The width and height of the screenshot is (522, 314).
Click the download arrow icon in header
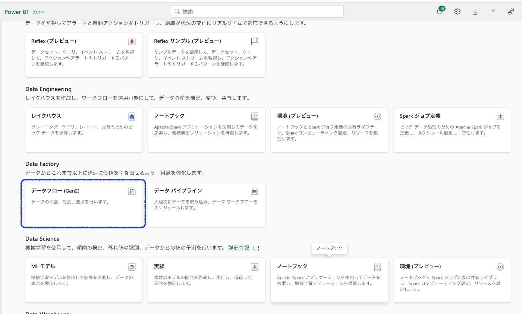pyautogui.click(x=475, y=12)
